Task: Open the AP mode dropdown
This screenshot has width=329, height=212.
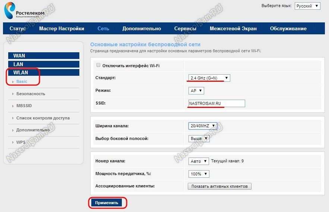Action: 196,91
